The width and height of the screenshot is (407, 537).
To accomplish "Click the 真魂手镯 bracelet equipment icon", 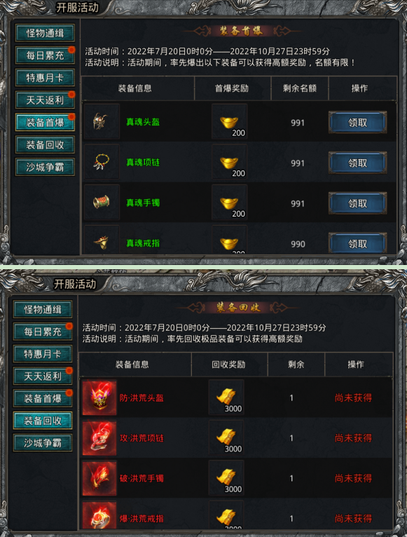I will [102, 202].
